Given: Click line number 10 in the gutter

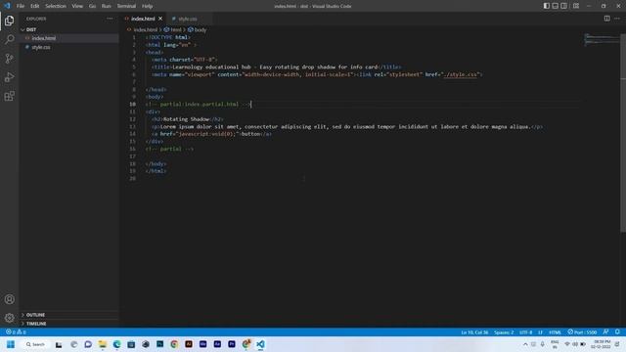Looking at the screenshot, I should (133, 105).
